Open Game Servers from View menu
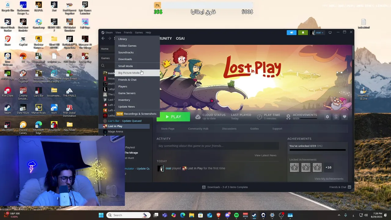Viewport: 391px width, 220px height. (137, 93)
